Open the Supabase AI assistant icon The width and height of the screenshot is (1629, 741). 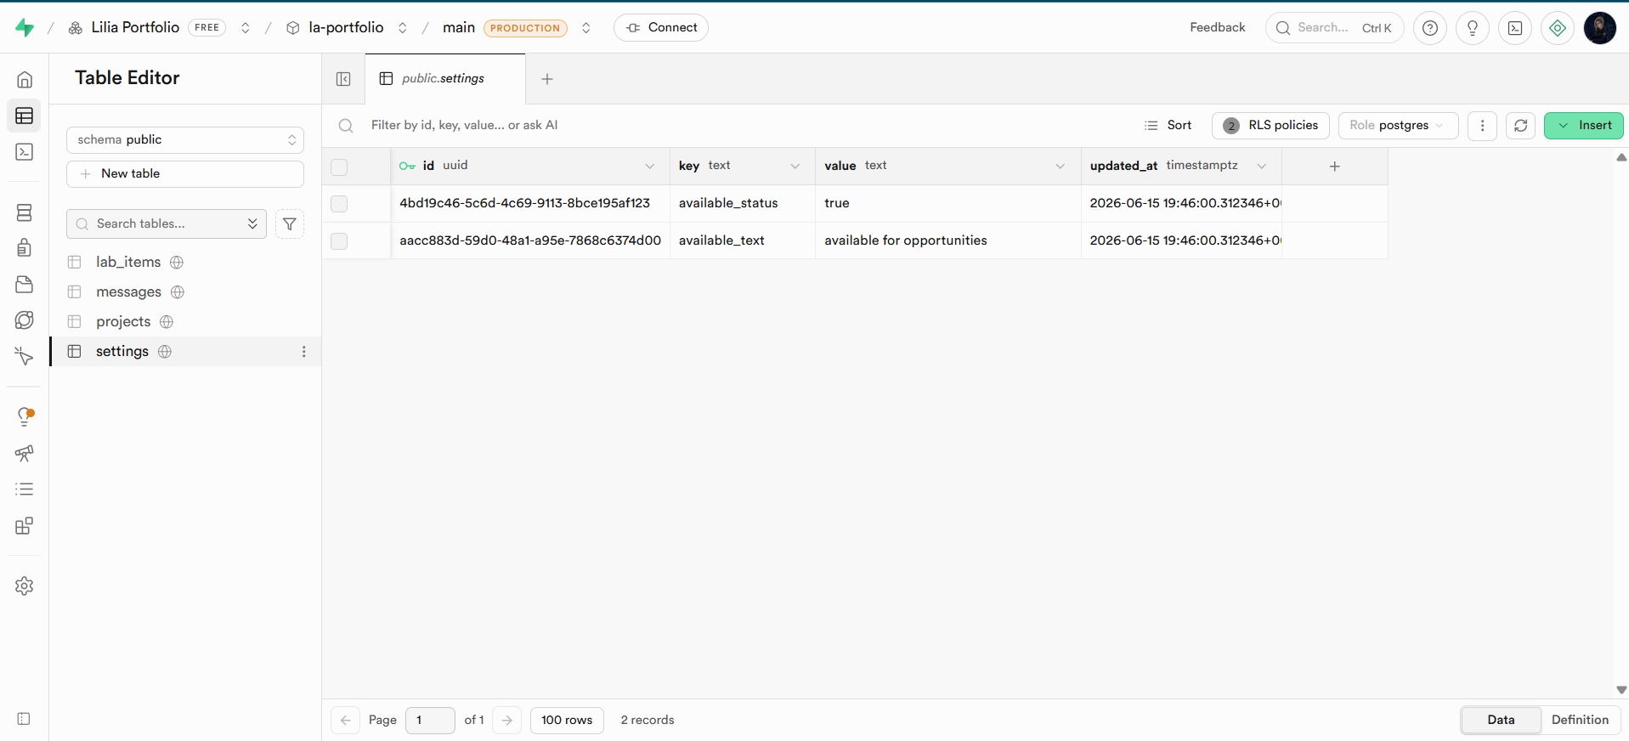click(1558, 28)
